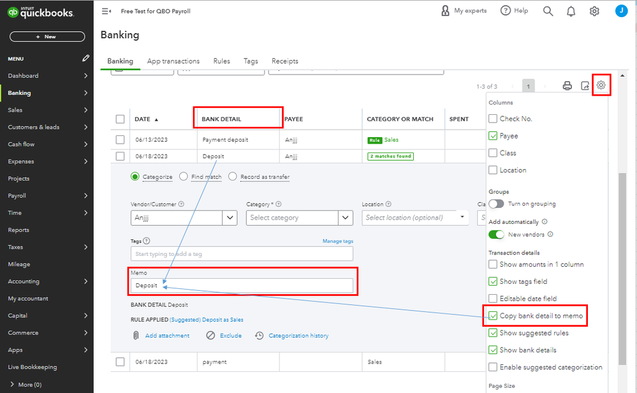The height and width of the screenshot is (393, 637).
Task: Uncheck Copy bank detail to memo
Action: point(493,316)
